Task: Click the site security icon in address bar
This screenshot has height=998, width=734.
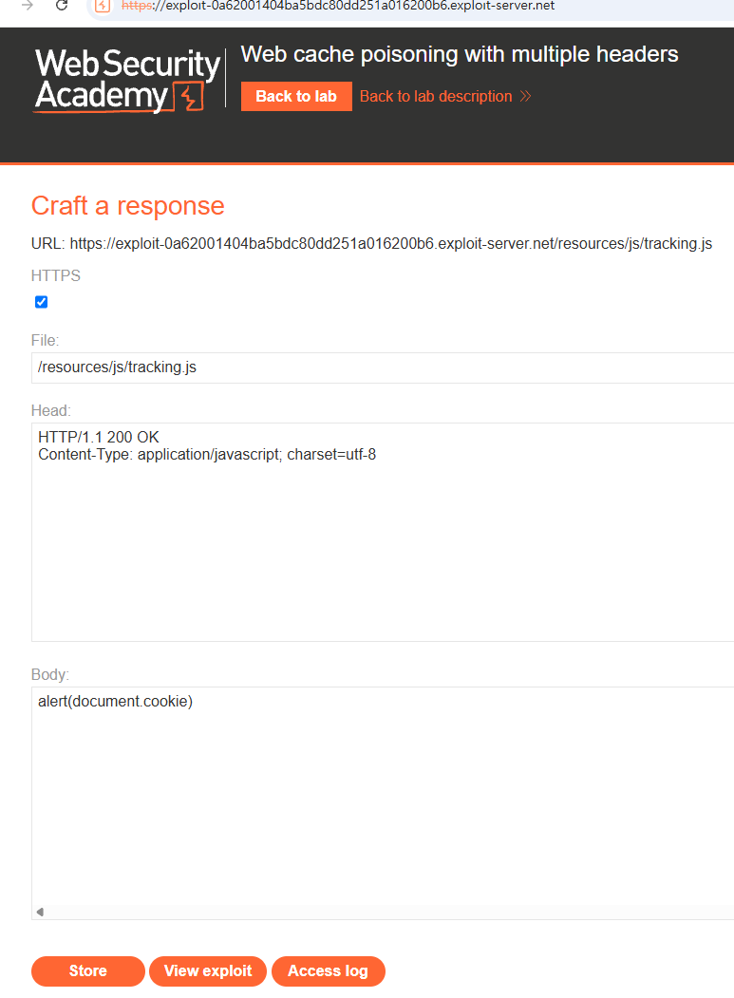Action: click(x=103, y=7)
